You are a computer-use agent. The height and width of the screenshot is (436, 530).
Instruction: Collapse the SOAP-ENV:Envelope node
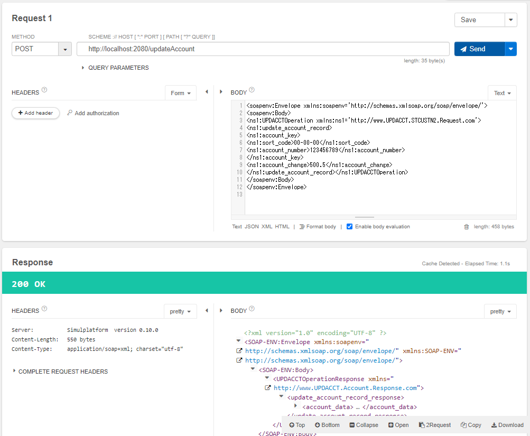(x=238, y=341)
